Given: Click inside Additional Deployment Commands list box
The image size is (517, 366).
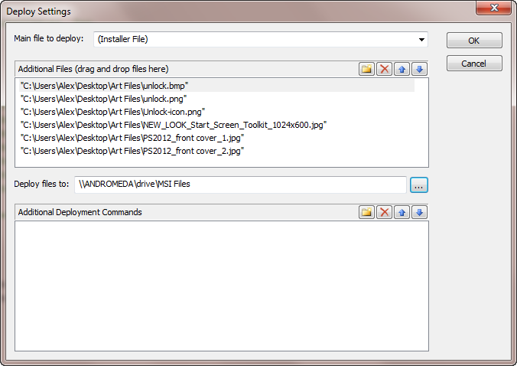Looking at the screenshot, I should point(222,286).
